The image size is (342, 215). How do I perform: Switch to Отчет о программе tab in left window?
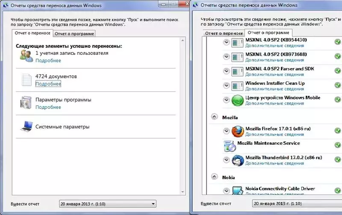click(x=74, y=34)
